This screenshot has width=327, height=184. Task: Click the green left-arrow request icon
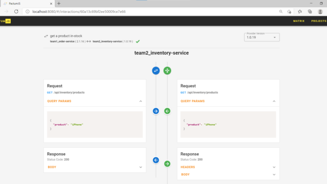coord(167,111)
